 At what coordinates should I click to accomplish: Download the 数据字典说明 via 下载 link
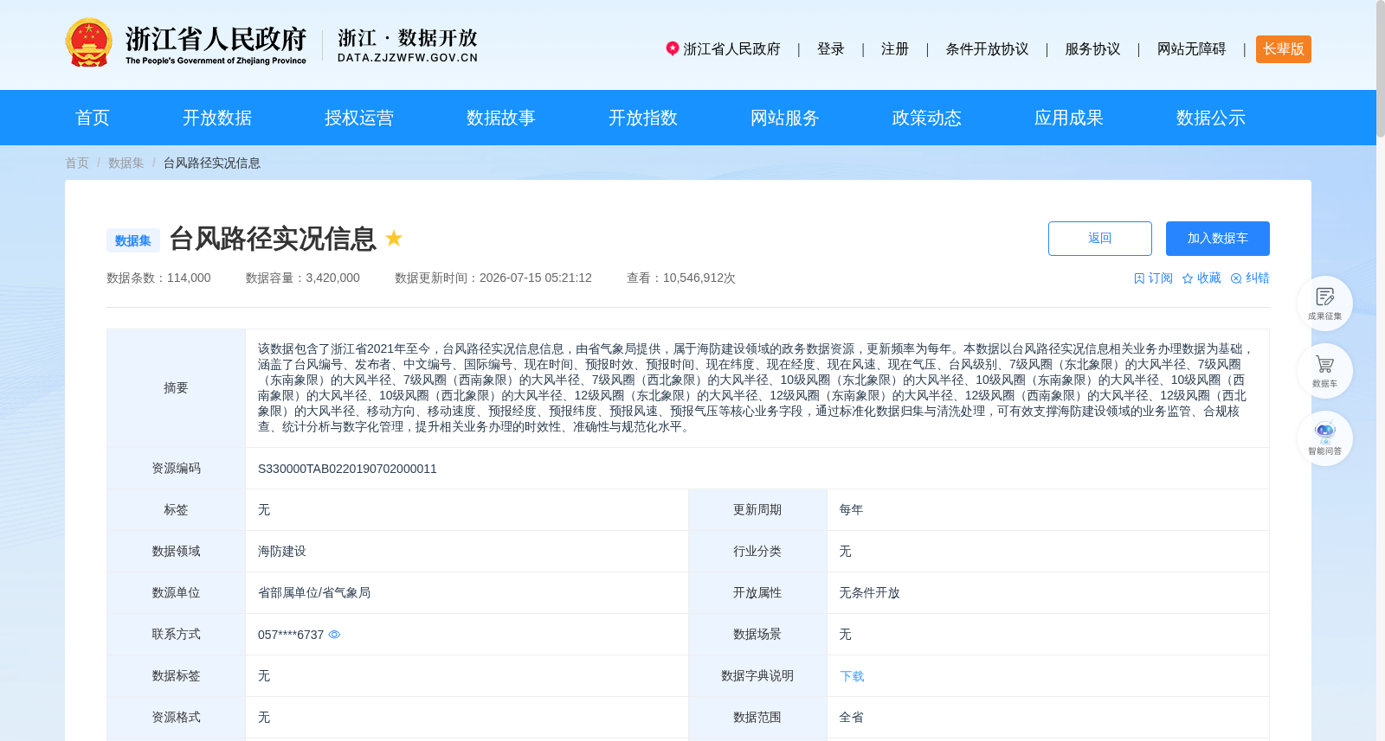pyautogui.click(x=852, y=676)
